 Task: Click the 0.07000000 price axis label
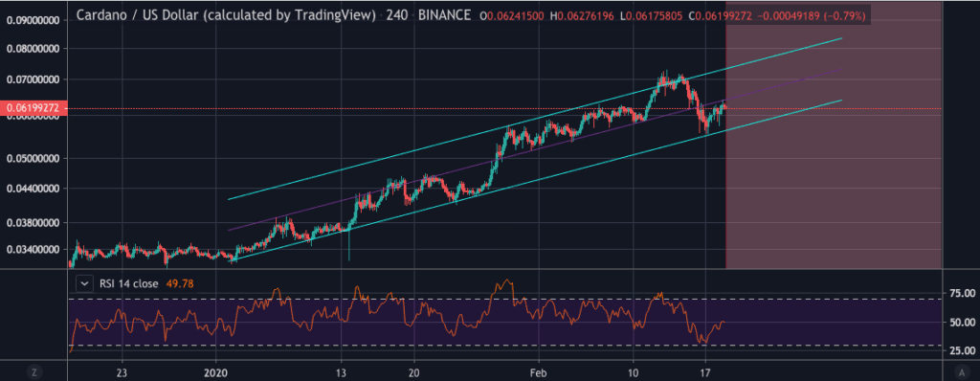point(33,80)
